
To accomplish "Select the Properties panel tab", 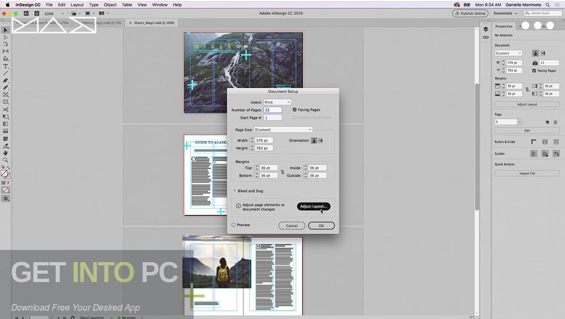I will [x=503, y=26].
